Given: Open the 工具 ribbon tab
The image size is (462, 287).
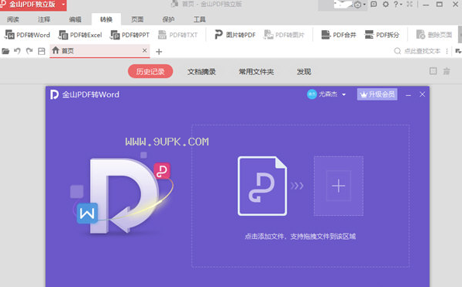Looking at the screenshot, I should tap(199, 19).
